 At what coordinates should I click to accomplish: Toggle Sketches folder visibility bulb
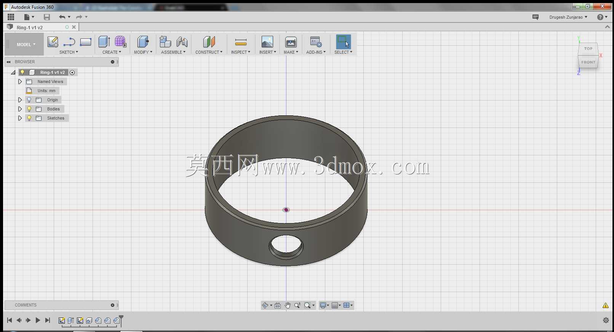coord(29,118)
